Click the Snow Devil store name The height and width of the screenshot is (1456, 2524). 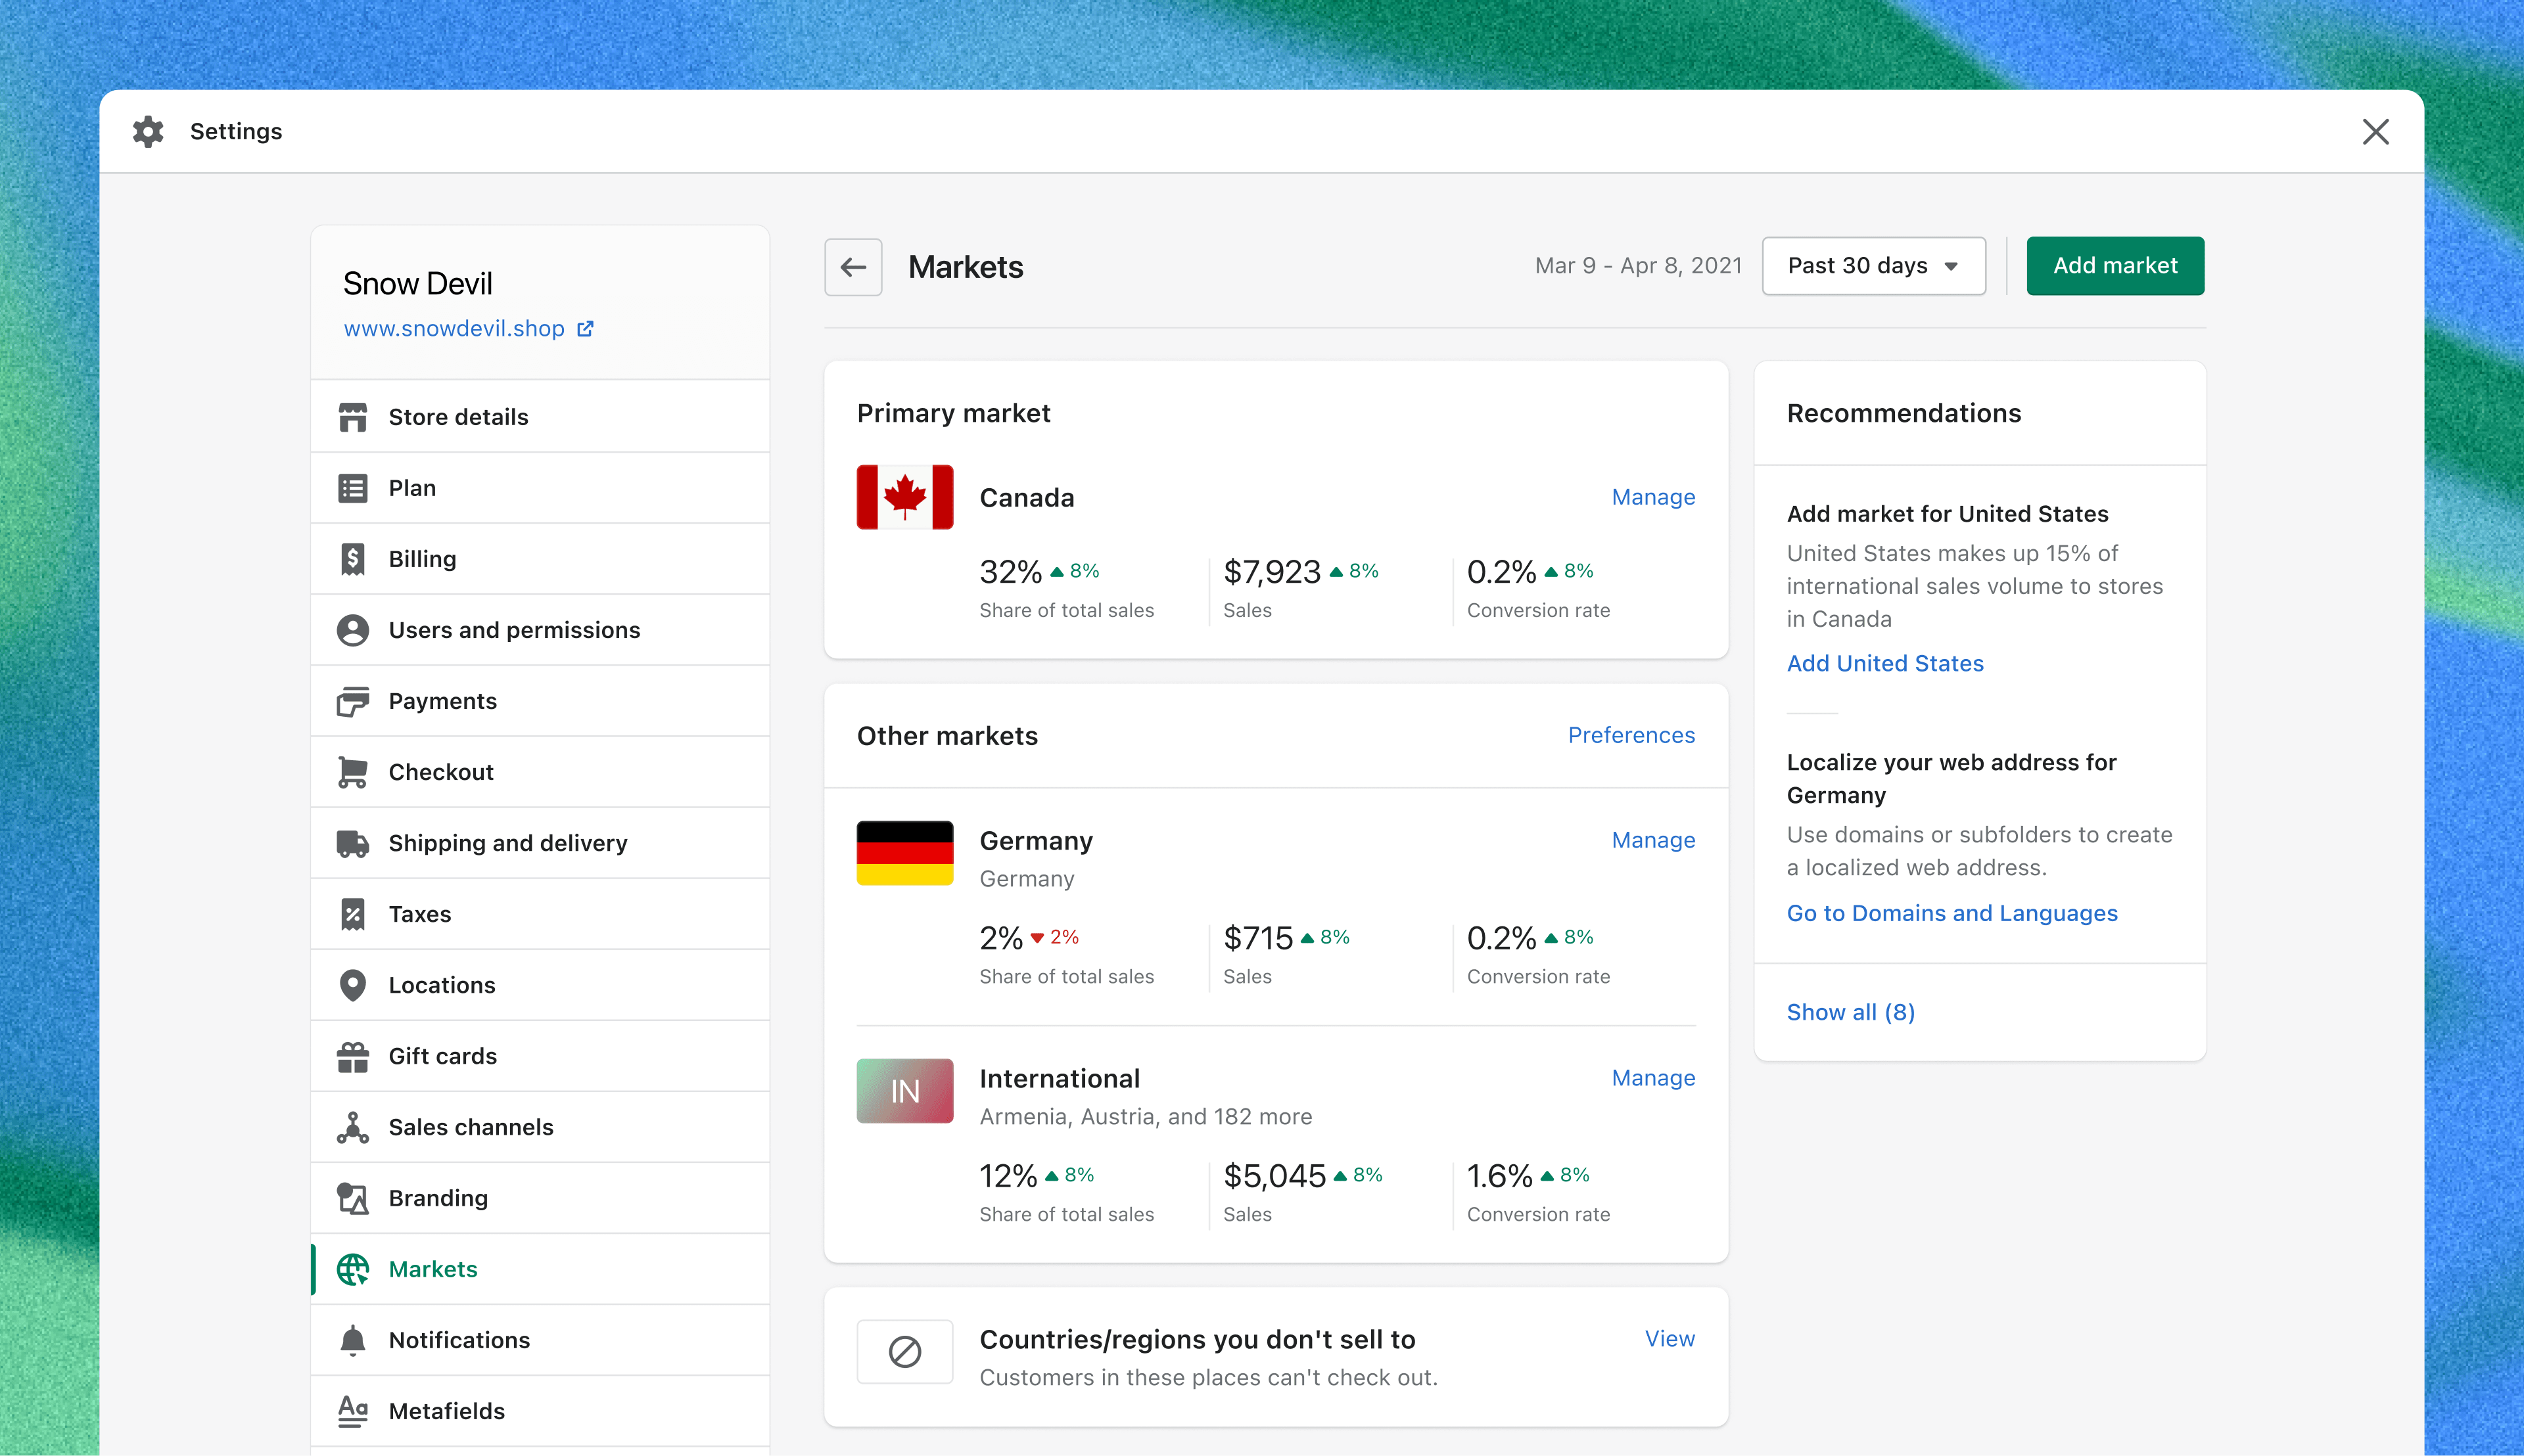coord(417,284)
